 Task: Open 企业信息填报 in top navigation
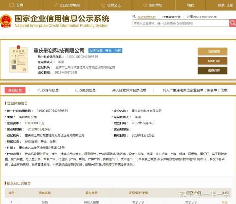click(x=69, y=5)
